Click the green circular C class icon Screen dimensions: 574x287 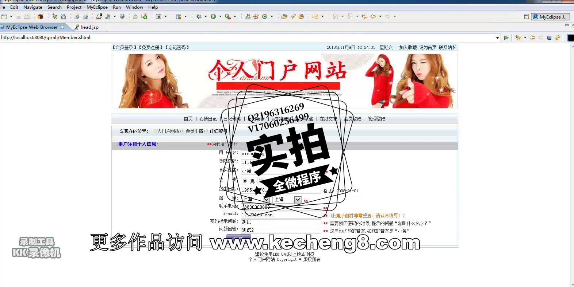click(x=265, y=16)
